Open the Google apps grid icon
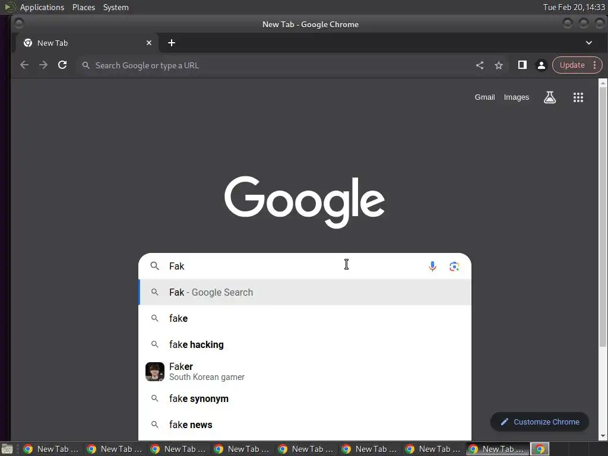 pyautogui.click(x=578, y=97)
